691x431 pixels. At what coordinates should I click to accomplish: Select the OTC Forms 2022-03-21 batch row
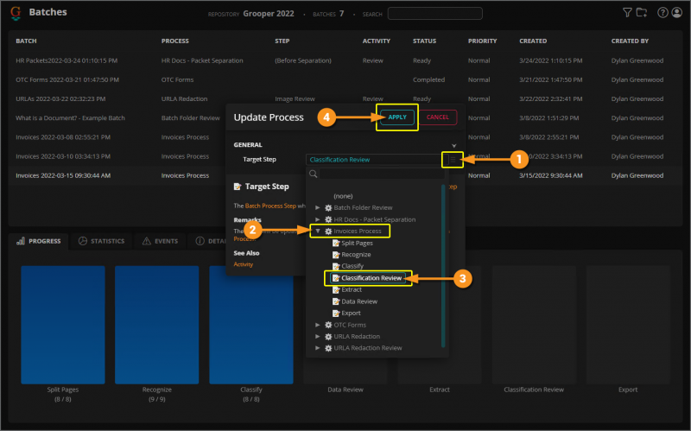pos(345,79)
